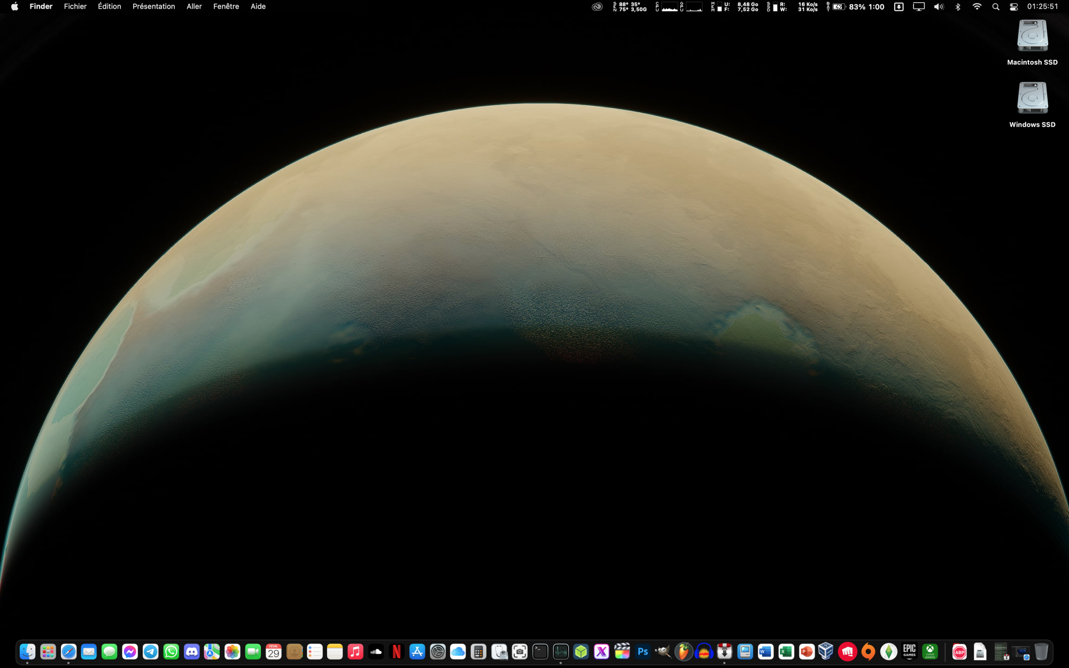Launch VirtualBox from the Dock
The image size is (1069, 668).
click(826, 651)
